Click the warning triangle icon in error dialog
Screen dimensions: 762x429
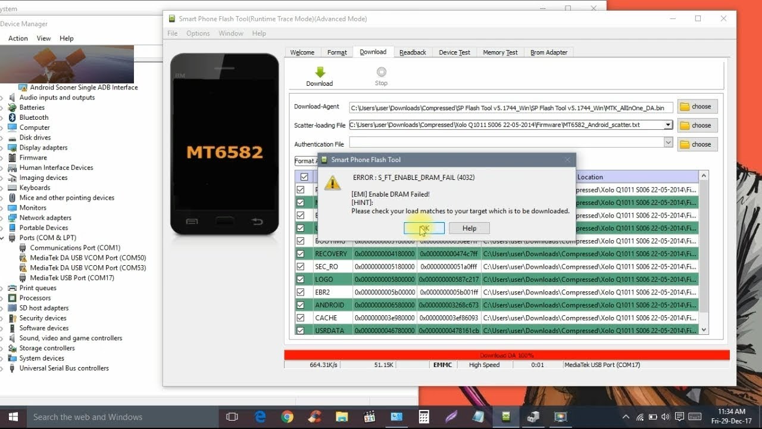(333, 183)
